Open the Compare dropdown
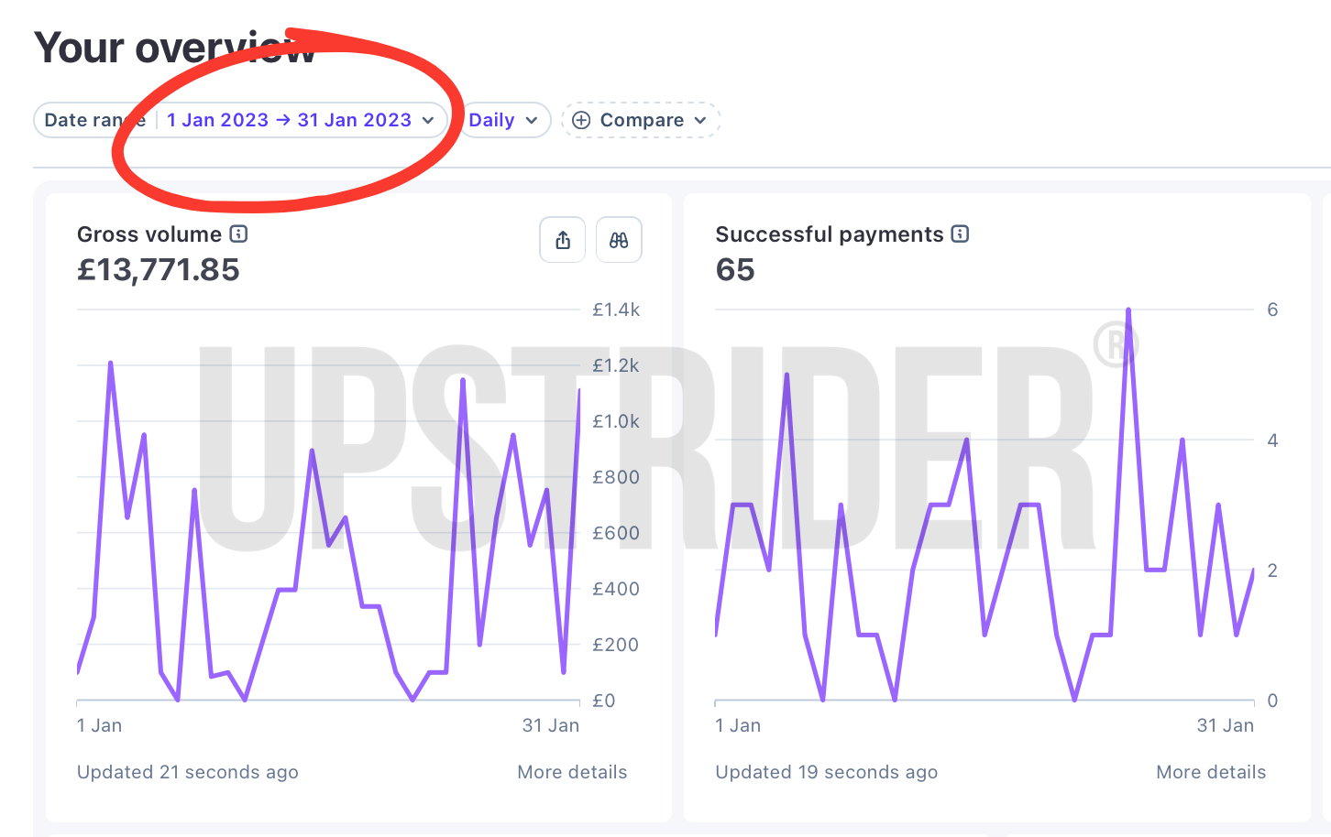Image resolution: width=1331 pixels, height=837 pixels. 641,120
